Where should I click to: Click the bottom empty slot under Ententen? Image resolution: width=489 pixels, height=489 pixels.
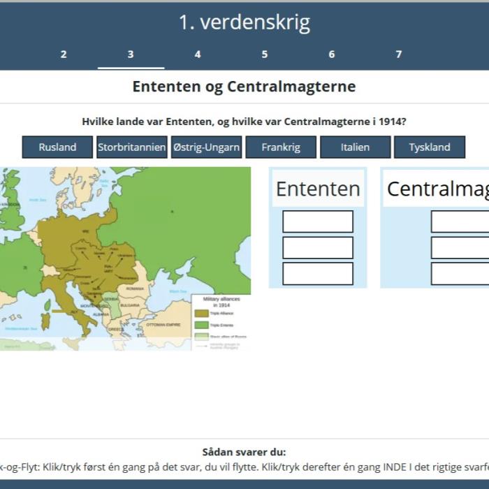point(318,274)
